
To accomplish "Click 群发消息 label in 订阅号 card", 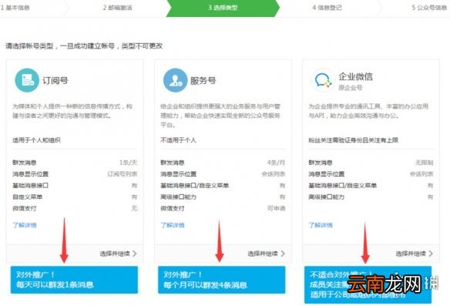I will point(25,163).
